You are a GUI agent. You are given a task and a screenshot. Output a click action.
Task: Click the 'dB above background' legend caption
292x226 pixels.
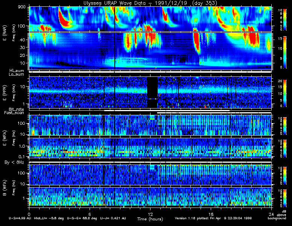[277, 215]
